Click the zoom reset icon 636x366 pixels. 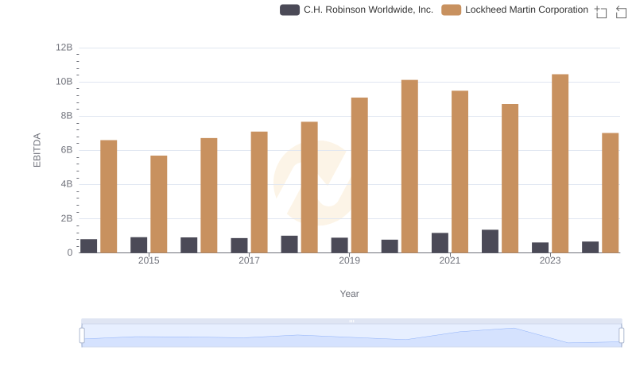621,12
